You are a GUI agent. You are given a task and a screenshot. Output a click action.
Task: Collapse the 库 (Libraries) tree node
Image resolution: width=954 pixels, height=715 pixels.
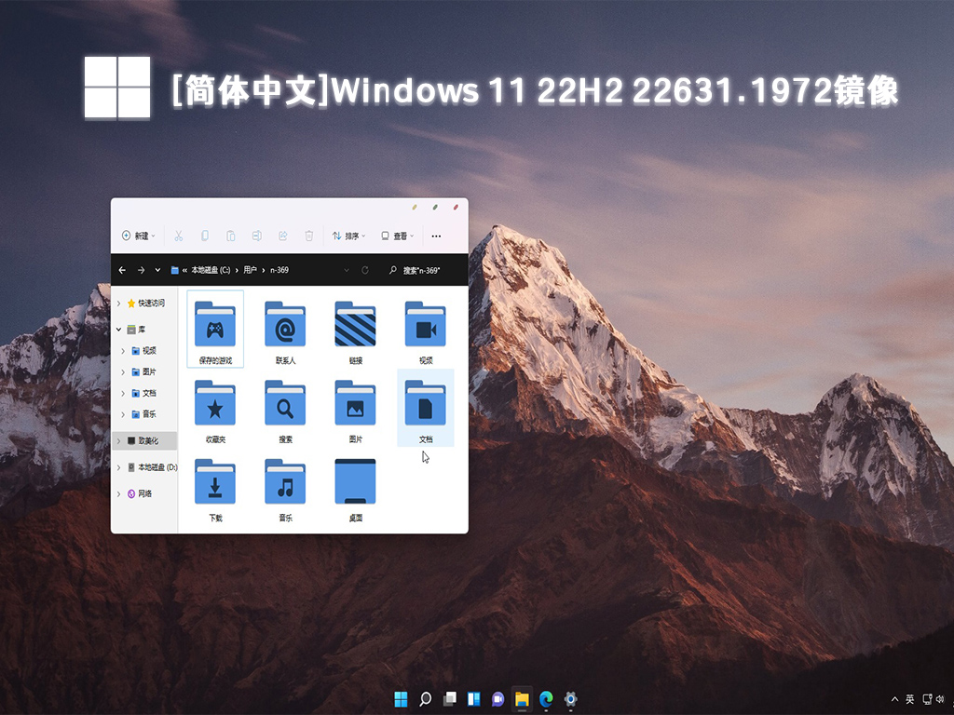118,330
